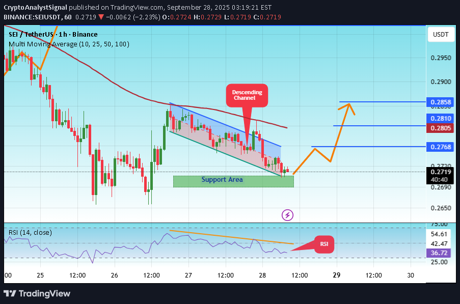Click the 0.2900 price axis label
Image resolution: width=460 pixels, height=304 pixels.
coord(441,82)
